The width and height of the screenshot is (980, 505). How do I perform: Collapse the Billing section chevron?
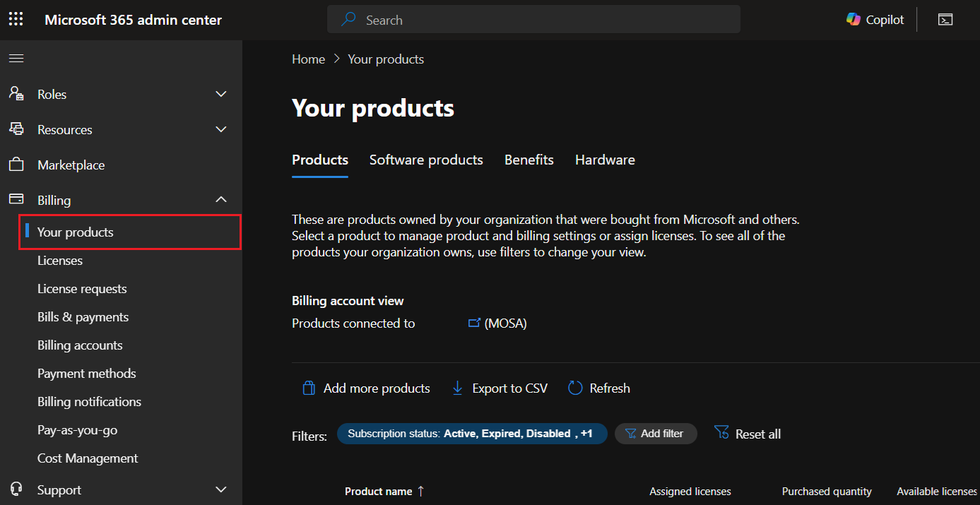[221, 200]
